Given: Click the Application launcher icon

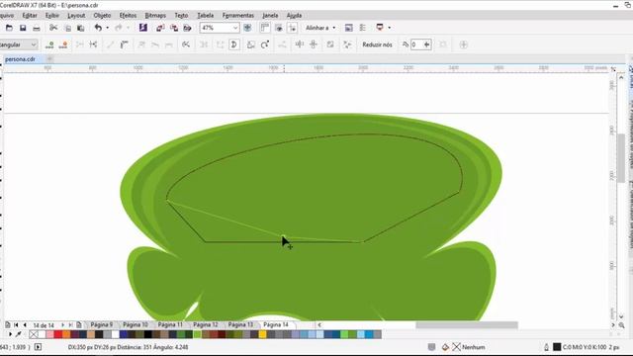Looking at the screenshot, I should (380, 28).
